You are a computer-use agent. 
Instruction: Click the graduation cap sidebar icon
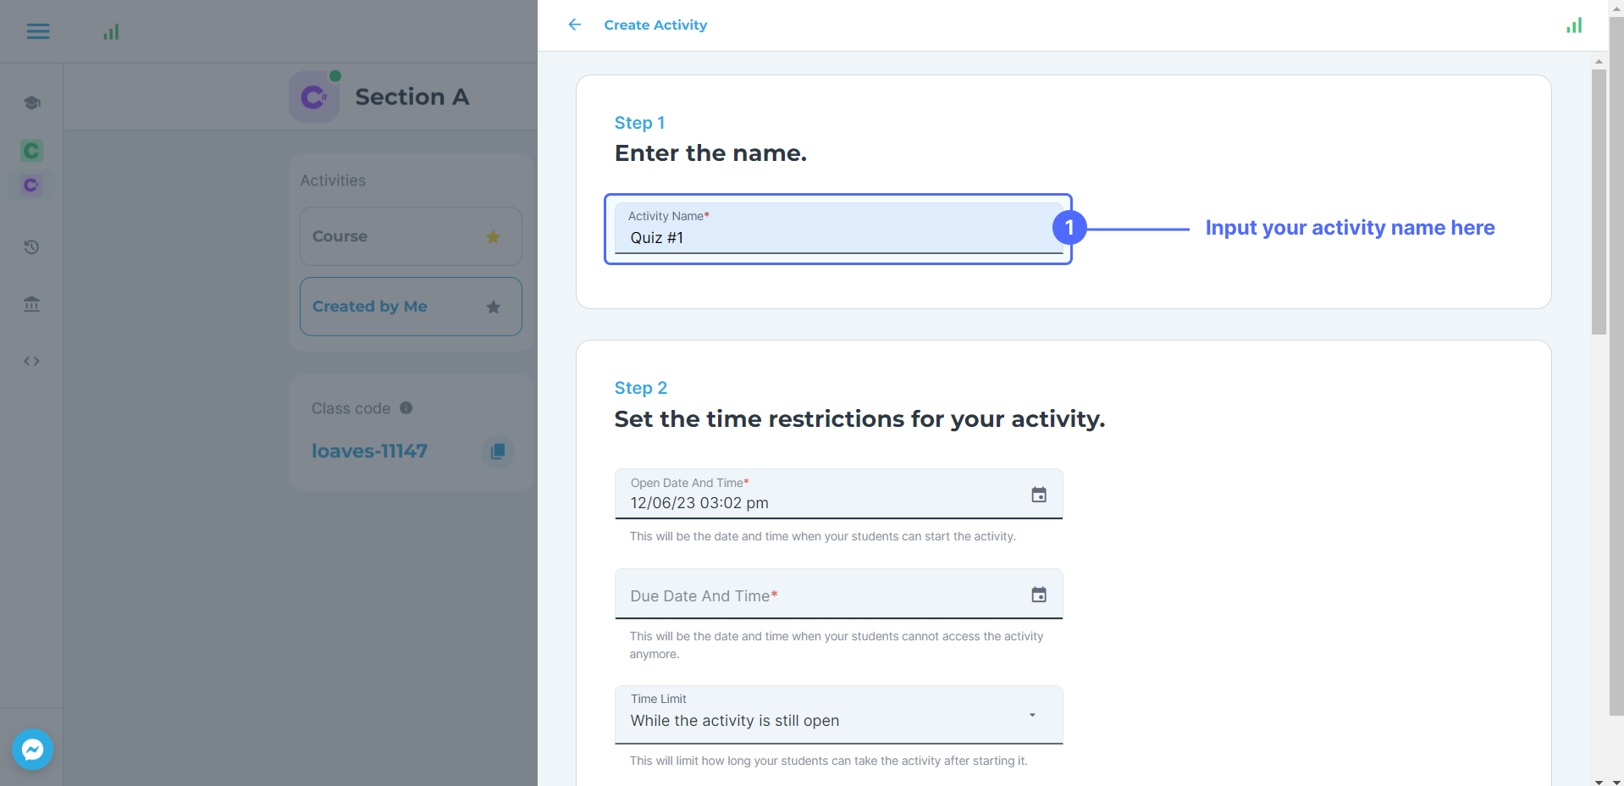(x=32, y=103)
